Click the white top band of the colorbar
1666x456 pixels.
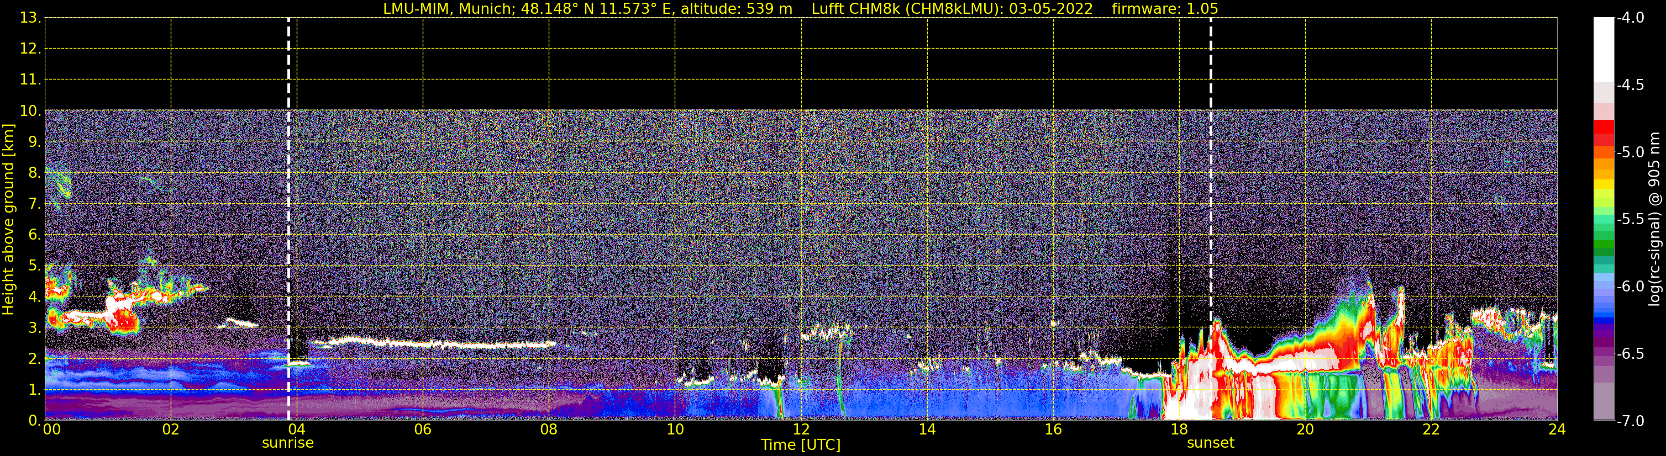(1603, 50)
